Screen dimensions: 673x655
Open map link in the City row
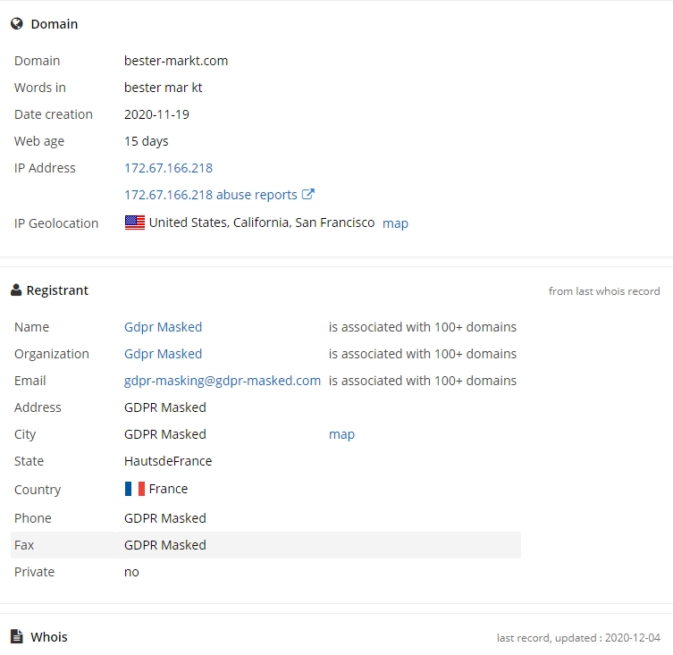pos(341,434)
